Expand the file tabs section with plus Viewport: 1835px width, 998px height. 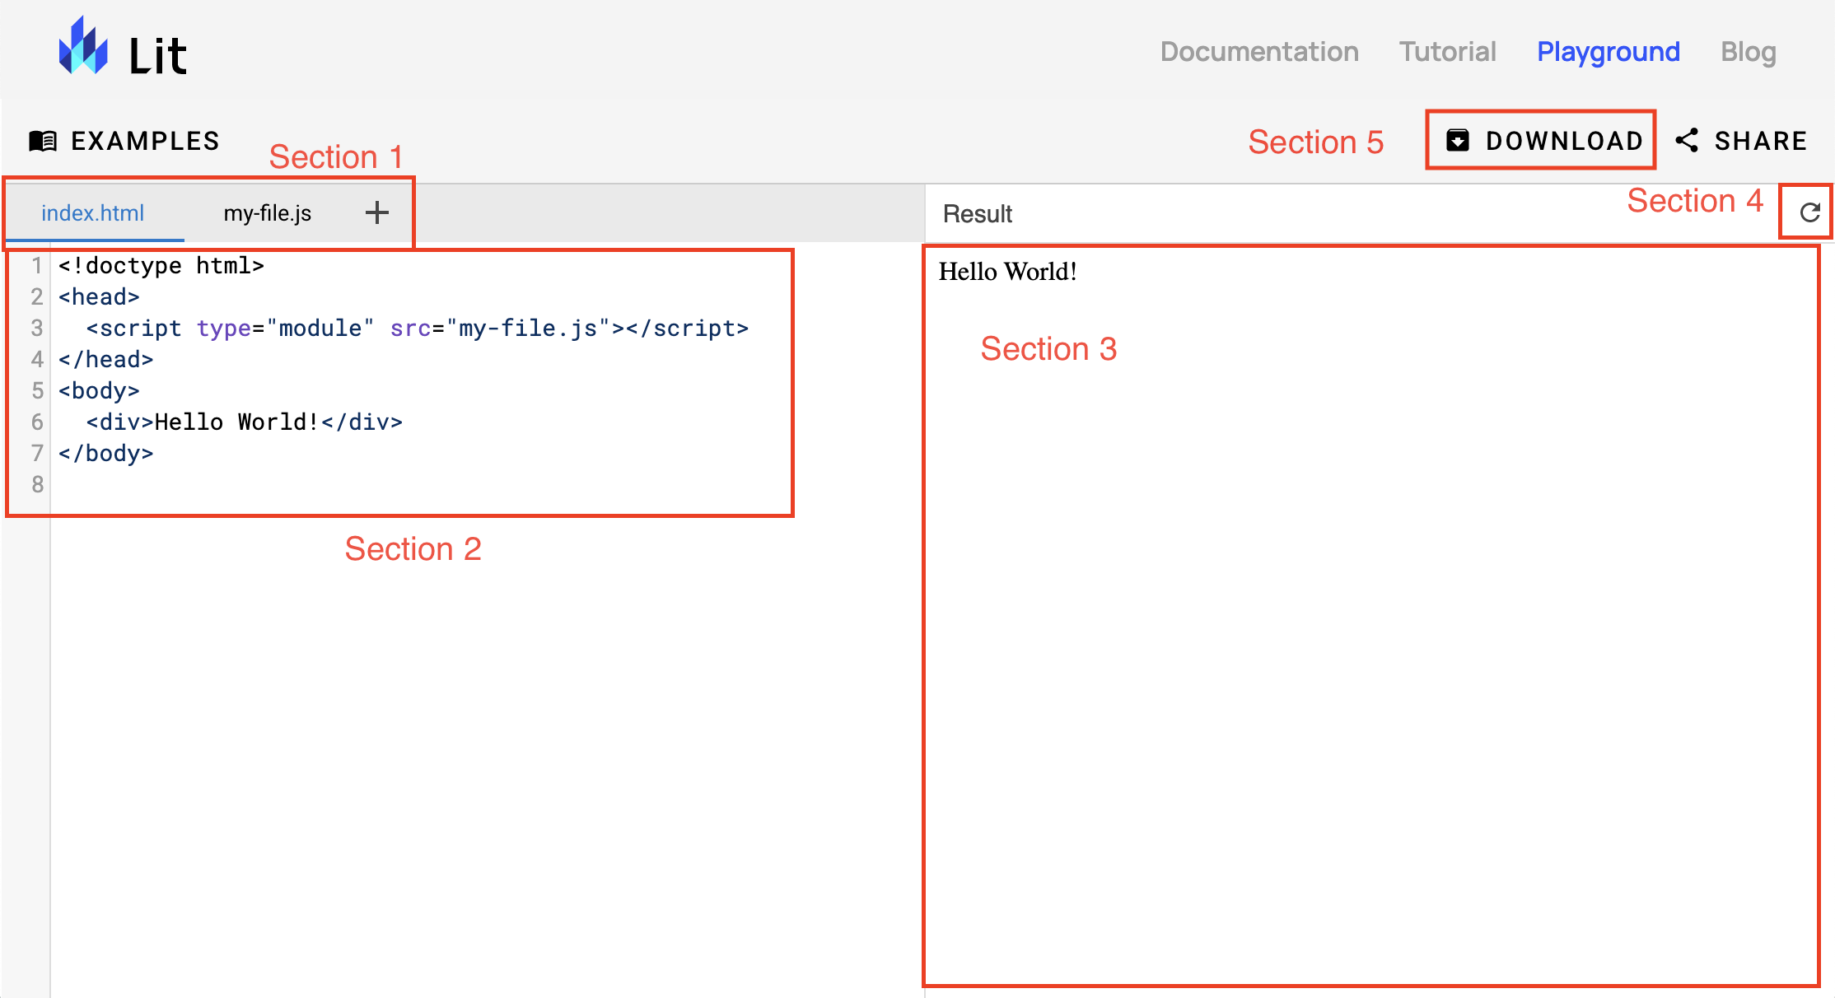pos(377,212)
